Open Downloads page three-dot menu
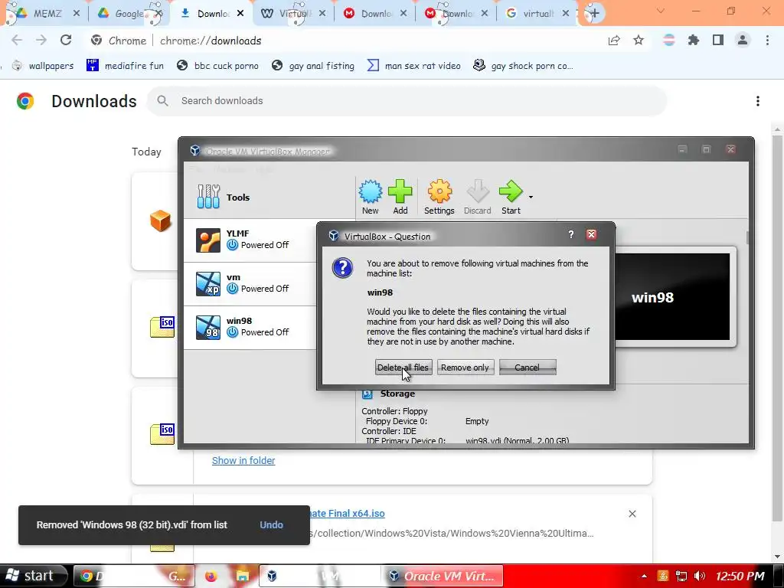Screen dimensions: 784x588 tap(758, 101)
